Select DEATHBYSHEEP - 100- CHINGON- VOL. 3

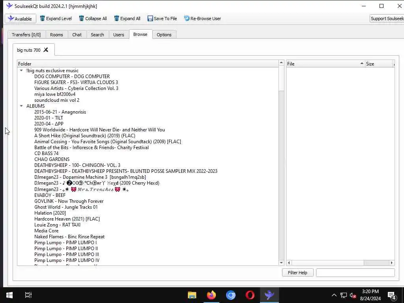click(77, 165)
